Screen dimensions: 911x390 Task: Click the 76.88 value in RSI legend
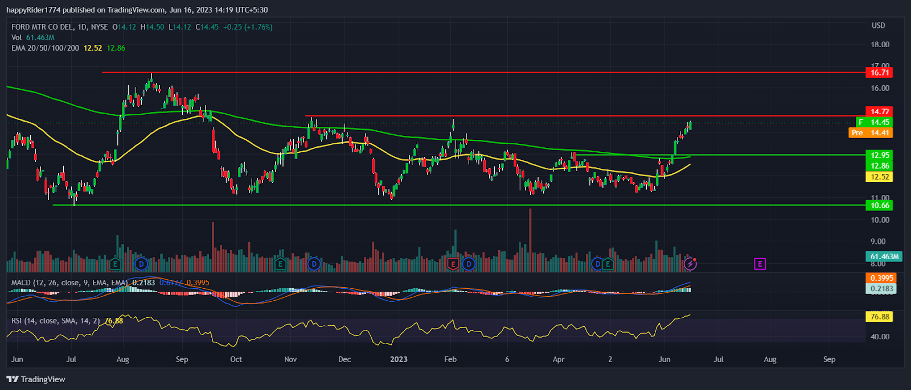(x=114, y=321)
